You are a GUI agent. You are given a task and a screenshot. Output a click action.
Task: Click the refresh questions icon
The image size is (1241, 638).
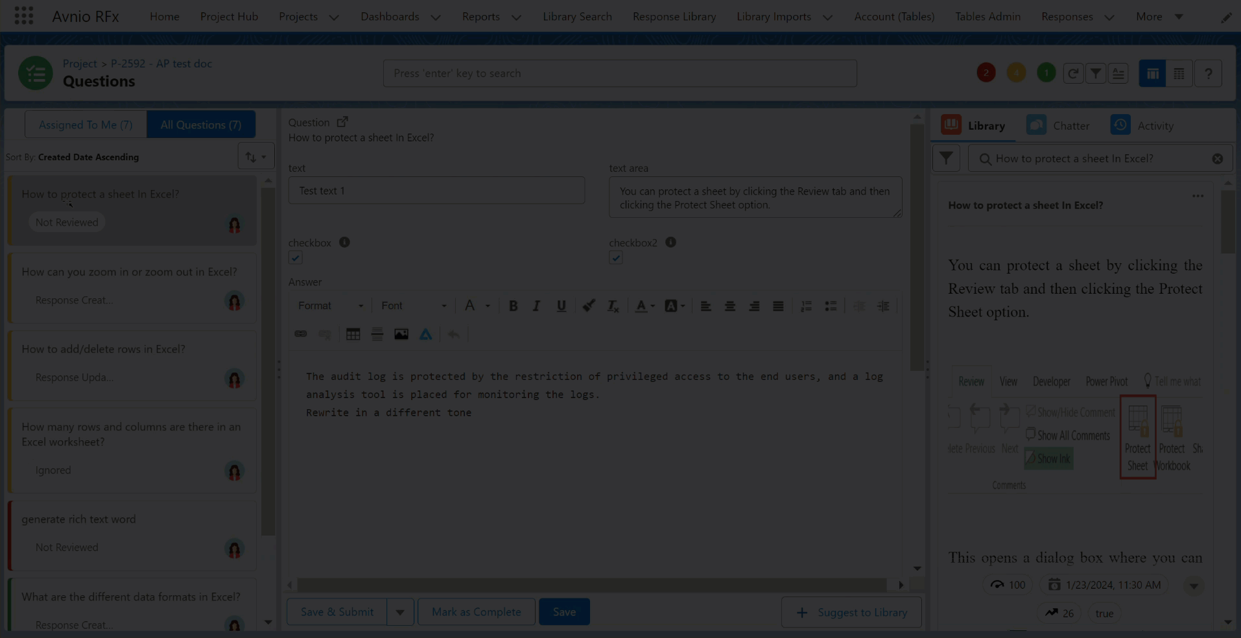[x=1073, y=73]
